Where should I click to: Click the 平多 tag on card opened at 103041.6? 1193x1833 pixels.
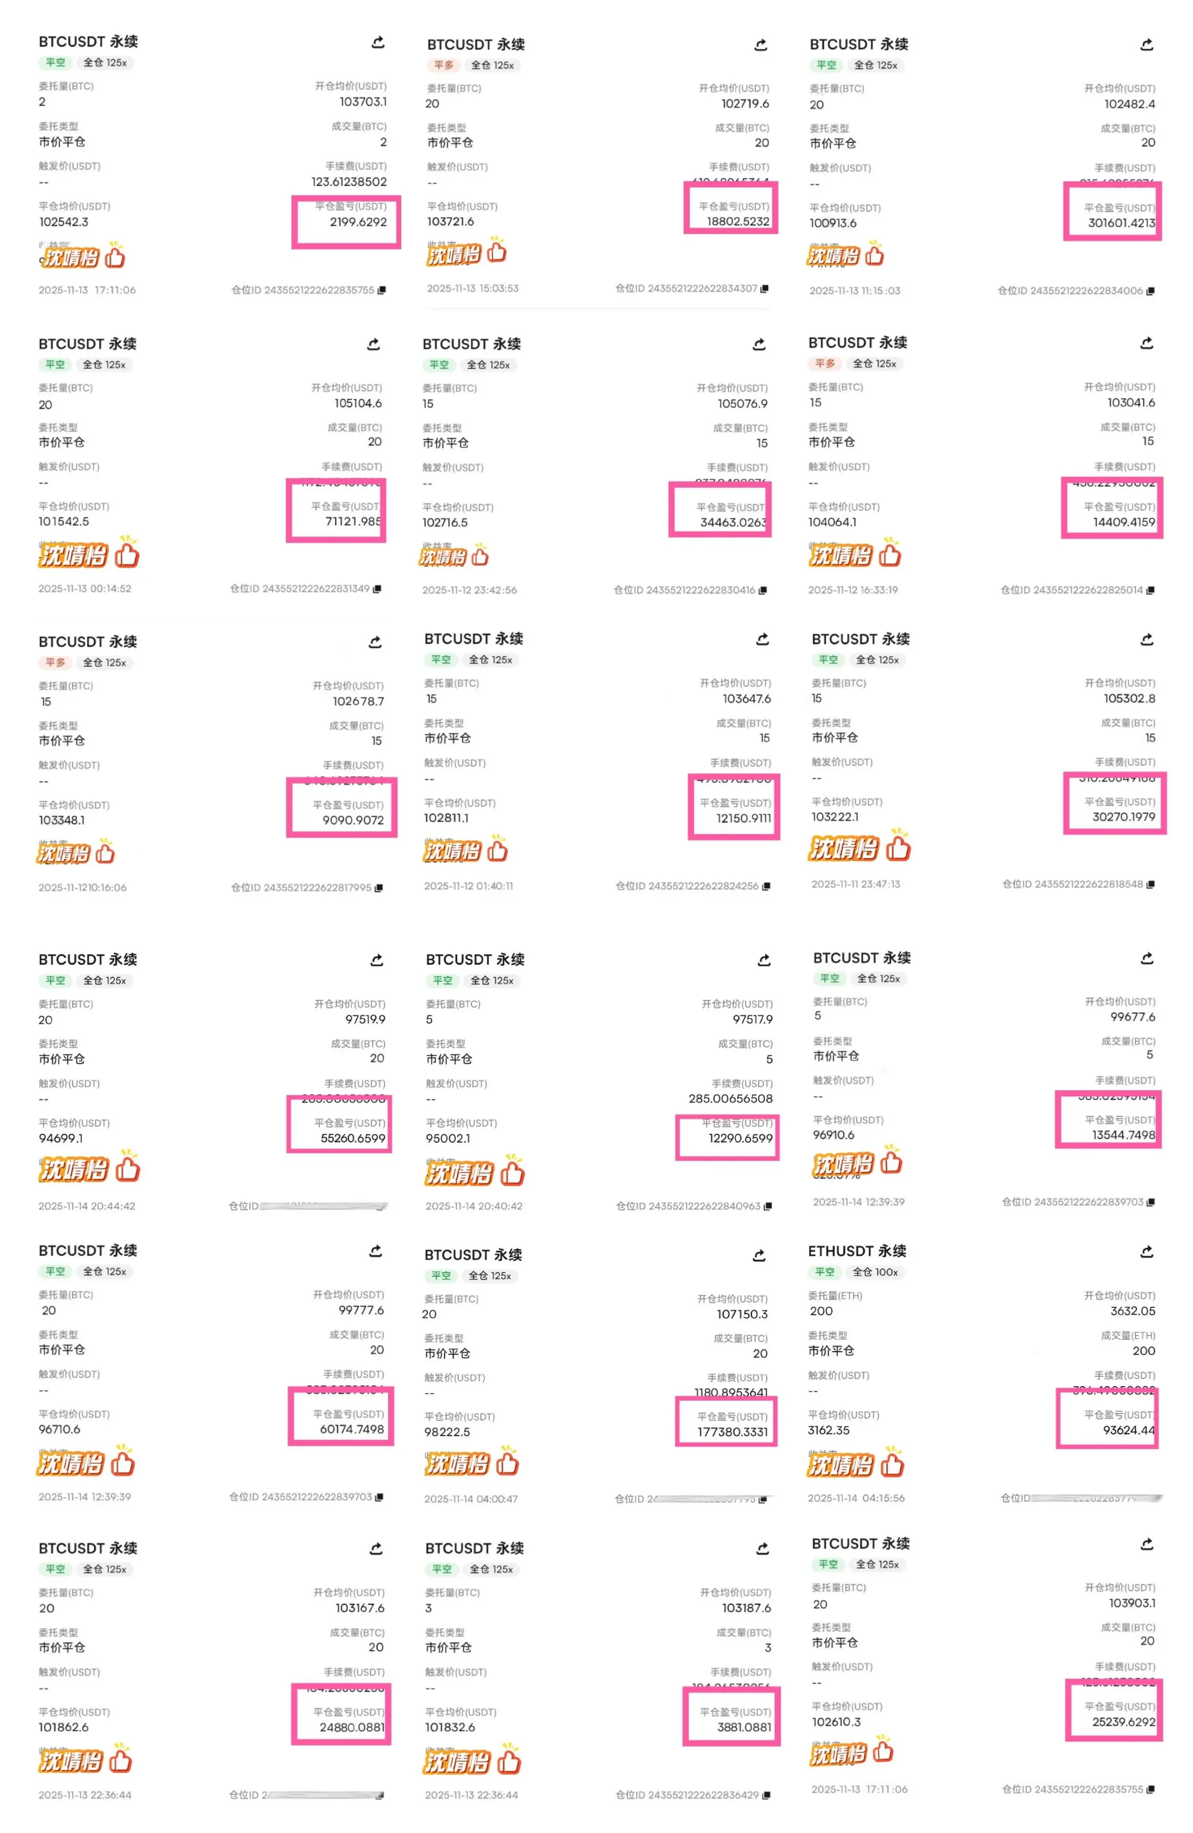[824, 363]
